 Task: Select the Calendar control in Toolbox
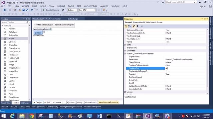point(12,42)
